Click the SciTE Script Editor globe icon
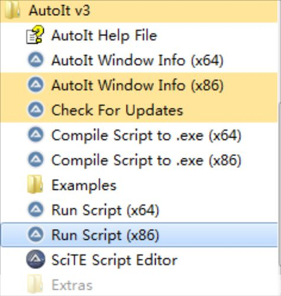The image size is (281, 296). [35, 259]
